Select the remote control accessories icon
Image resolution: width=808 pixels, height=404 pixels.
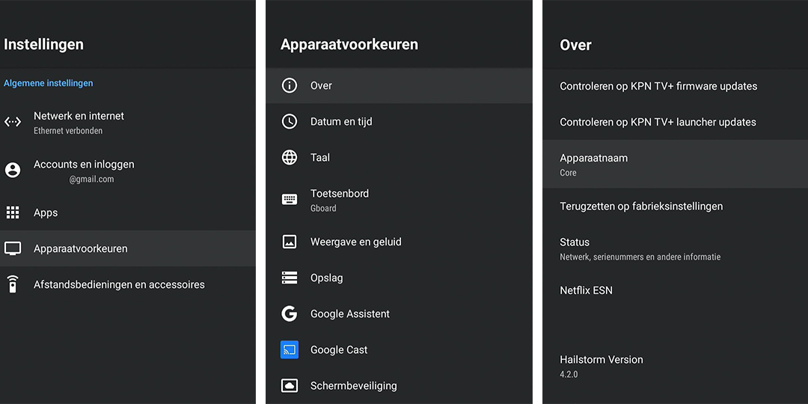(13, 284)
